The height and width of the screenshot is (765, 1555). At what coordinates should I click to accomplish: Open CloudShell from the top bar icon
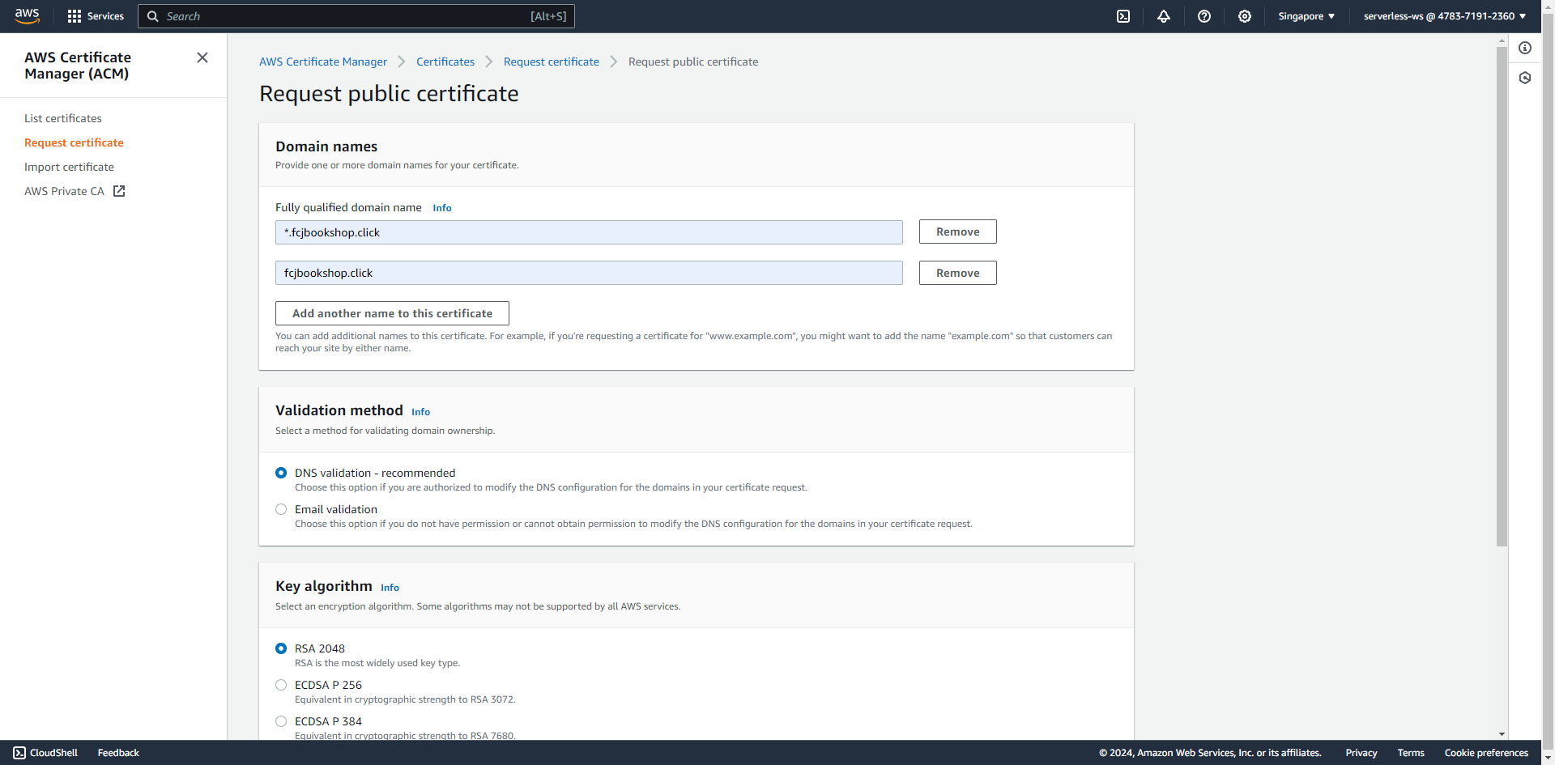point(1123,16)
